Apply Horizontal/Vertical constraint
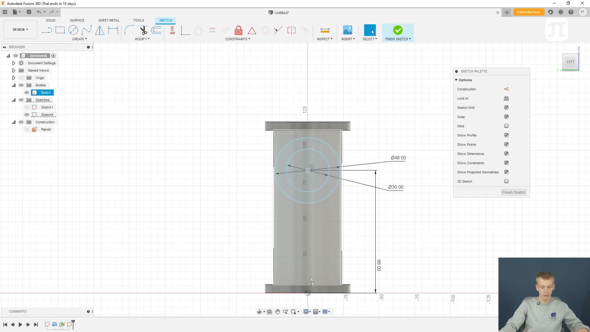 click(172, 30)
